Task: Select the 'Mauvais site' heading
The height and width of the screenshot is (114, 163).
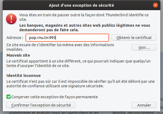Action: coord(18,55)
